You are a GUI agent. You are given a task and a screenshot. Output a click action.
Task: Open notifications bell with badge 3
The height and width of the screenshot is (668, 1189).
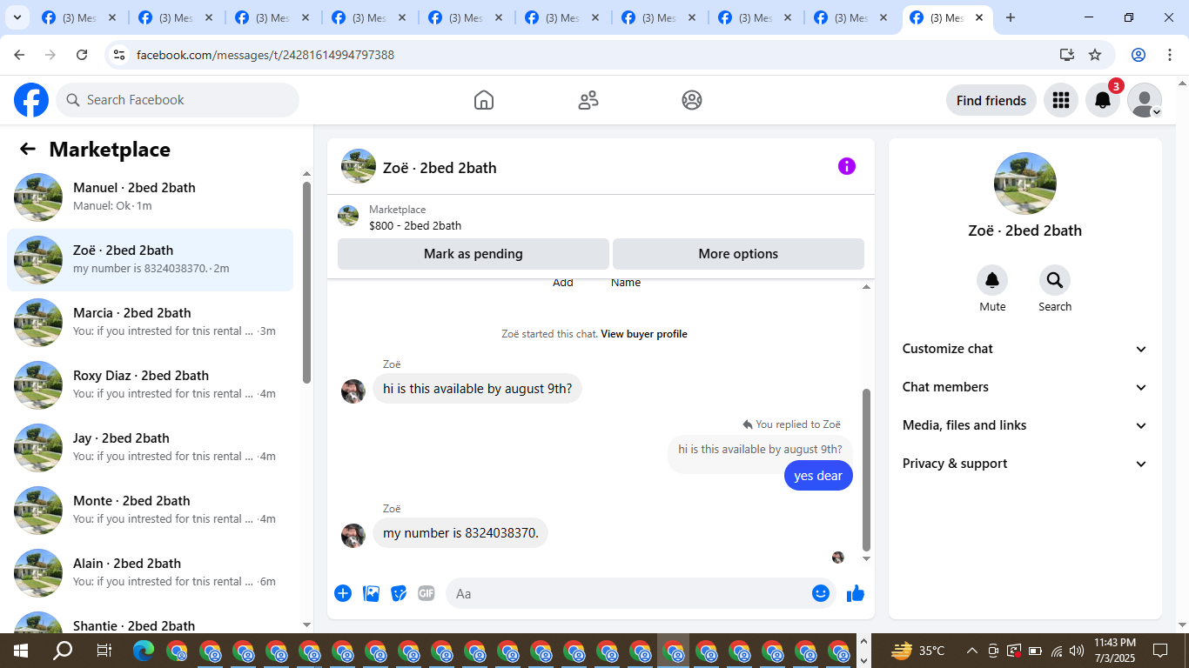[x=1103, y=100]
